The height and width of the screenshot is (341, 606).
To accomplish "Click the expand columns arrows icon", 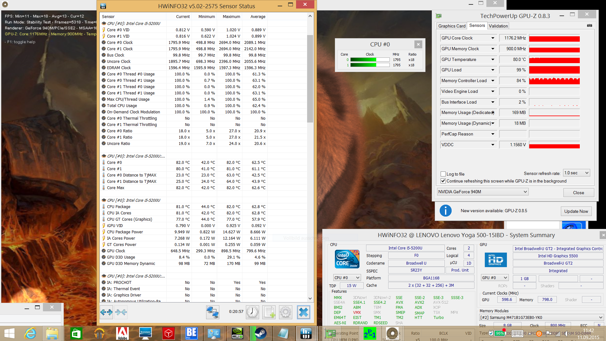I will coord(106,312).
